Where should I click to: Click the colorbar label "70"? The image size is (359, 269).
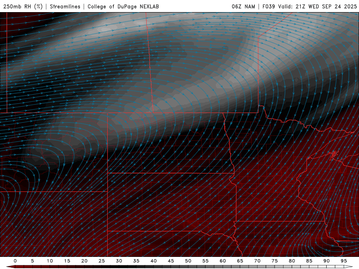[x=257, y=261]
